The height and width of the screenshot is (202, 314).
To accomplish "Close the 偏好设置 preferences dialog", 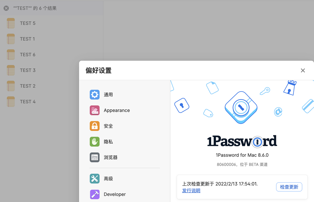I will [x=303, y=70].
